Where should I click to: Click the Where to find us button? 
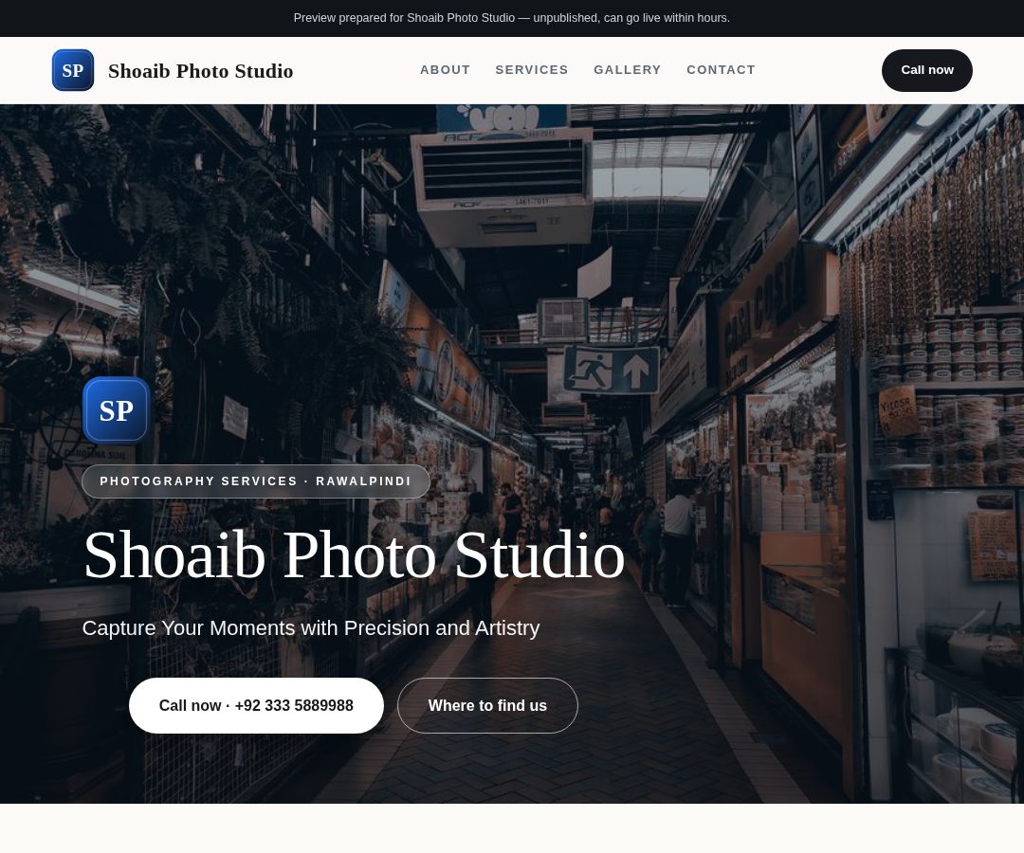pos(487,705)
